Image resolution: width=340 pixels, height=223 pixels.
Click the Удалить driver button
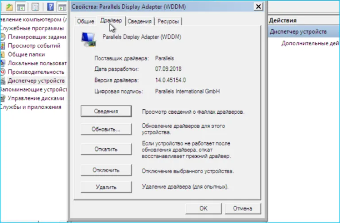point(106,187)
